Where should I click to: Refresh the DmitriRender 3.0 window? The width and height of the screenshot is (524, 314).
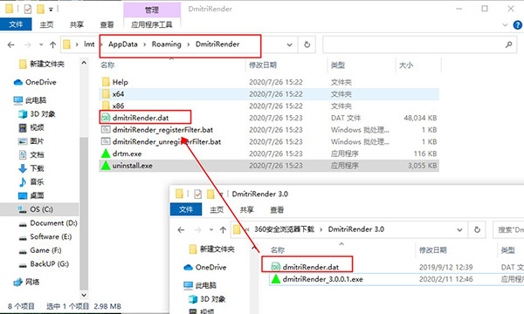point(477,230)
